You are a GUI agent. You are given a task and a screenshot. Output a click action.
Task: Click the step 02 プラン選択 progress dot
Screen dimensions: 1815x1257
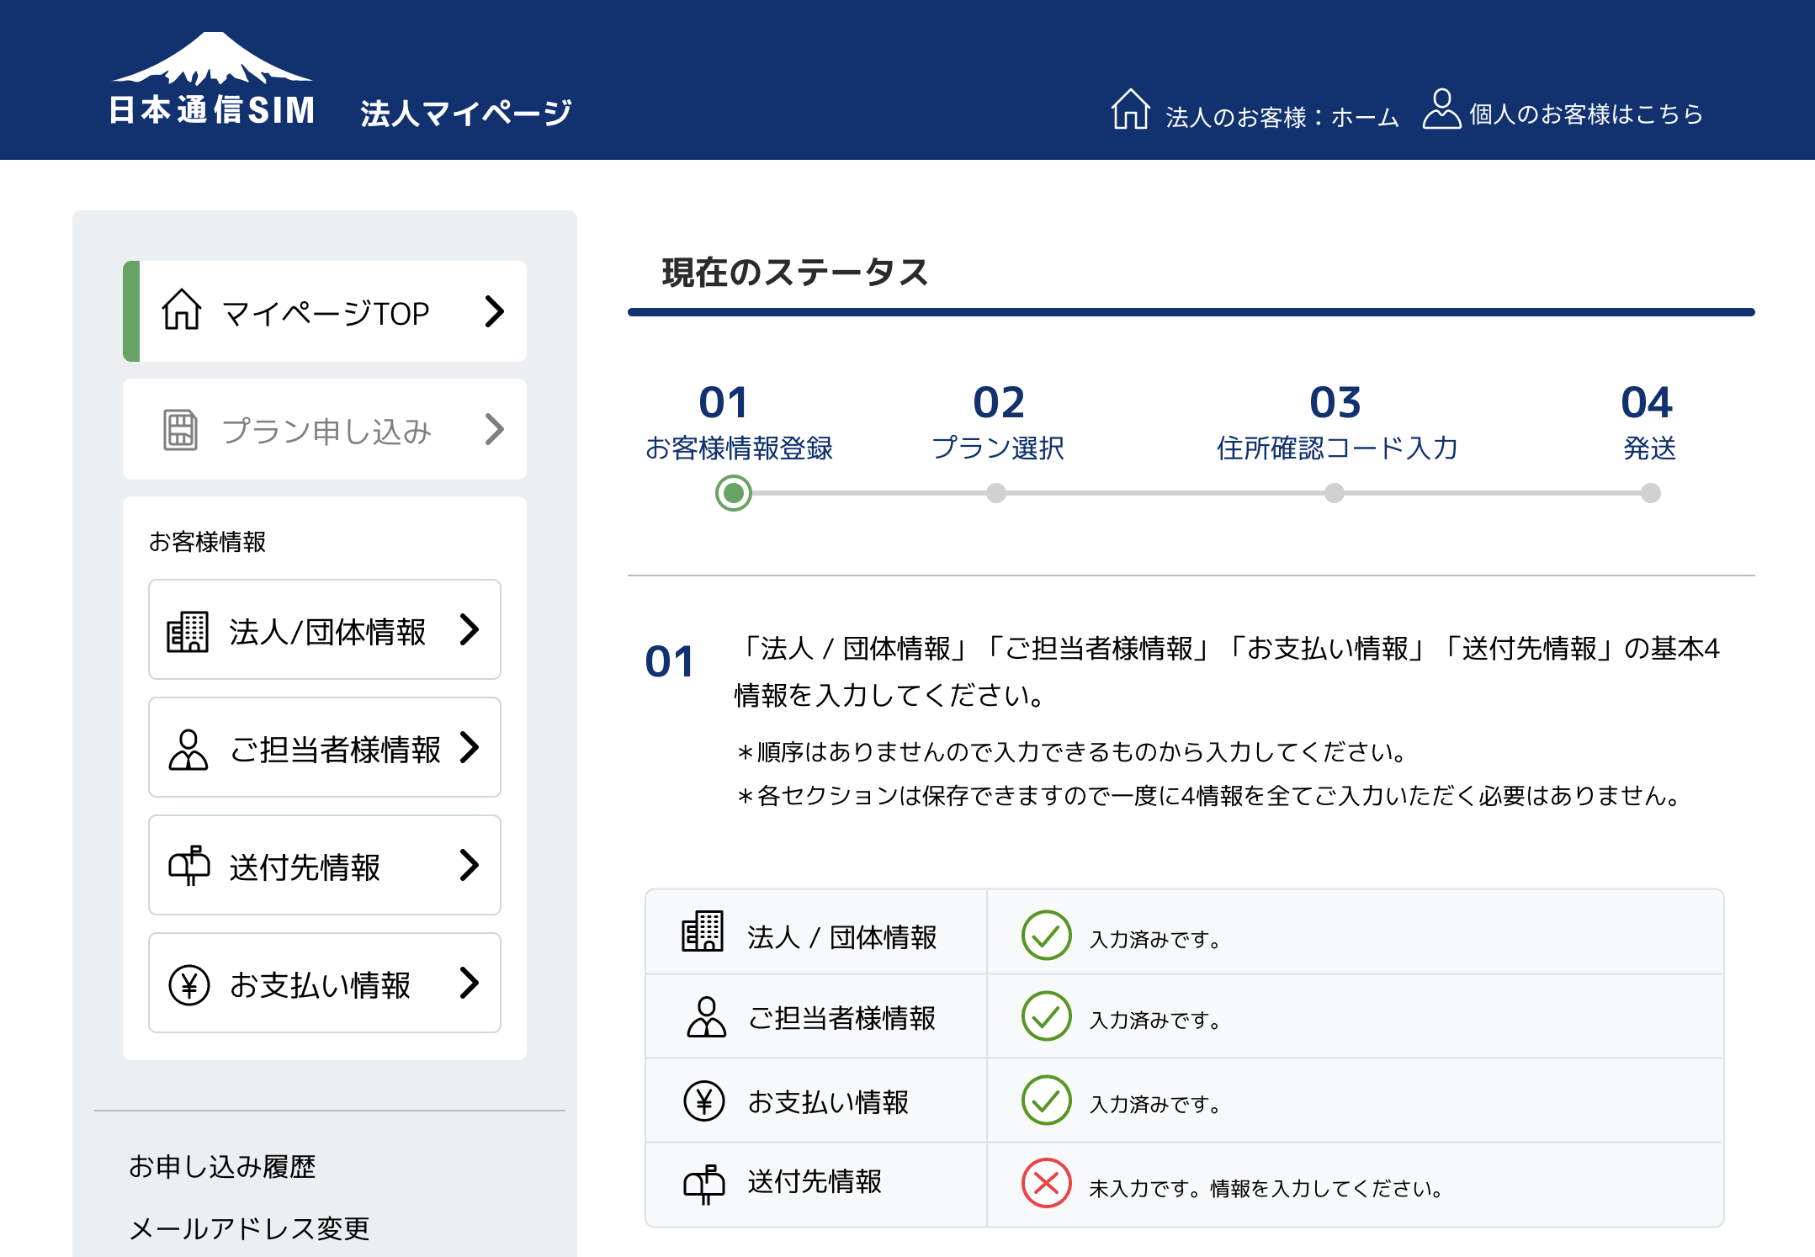(996, 493)
